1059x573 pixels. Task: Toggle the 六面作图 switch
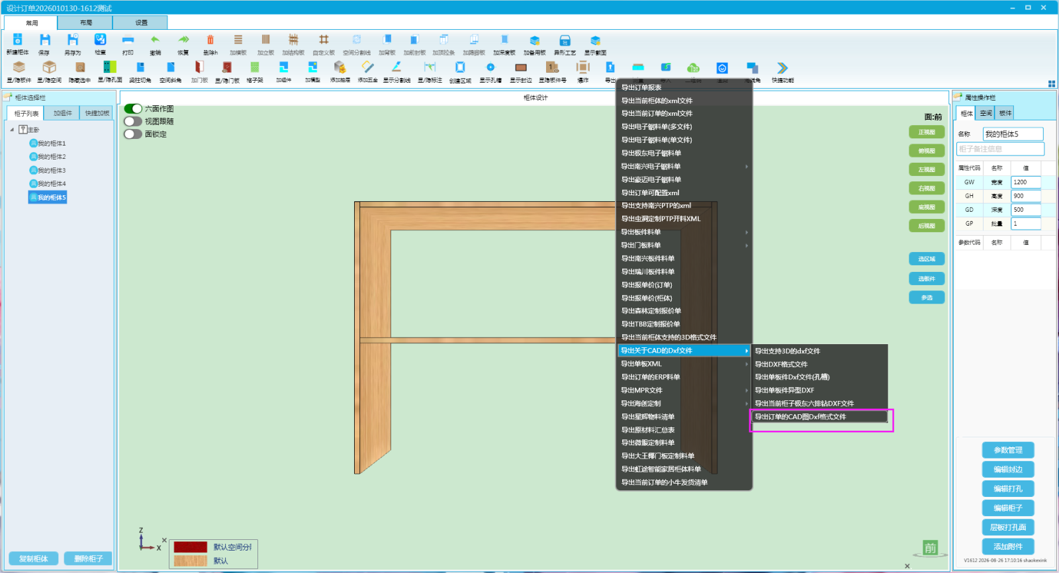[133, 109]
